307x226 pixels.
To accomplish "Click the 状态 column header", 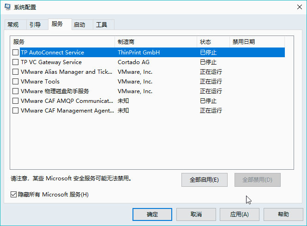I will point(213,42).
